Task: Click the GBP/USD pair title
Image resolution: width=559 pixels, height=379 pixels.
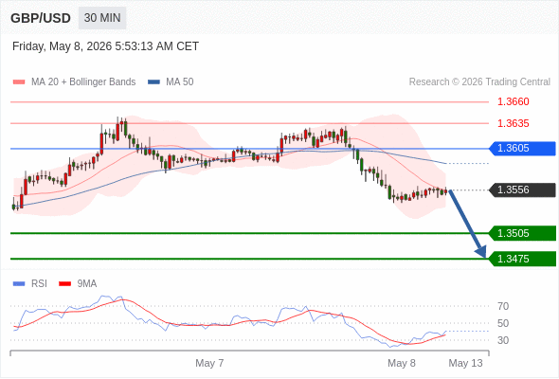Action: tap(41, 18)
